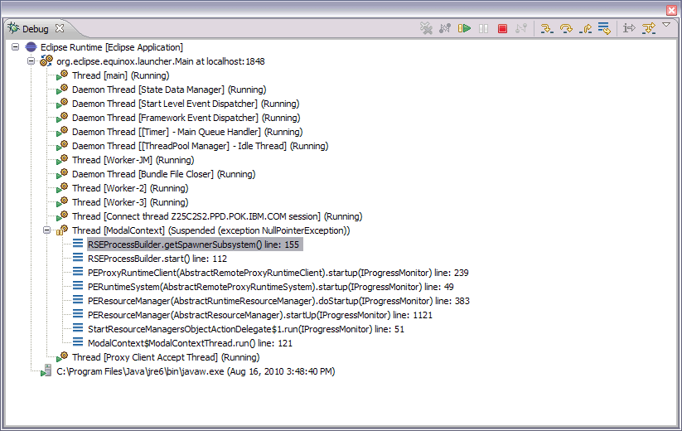Click suspended thread icon beside ModalContext

(x=62, y=230)
